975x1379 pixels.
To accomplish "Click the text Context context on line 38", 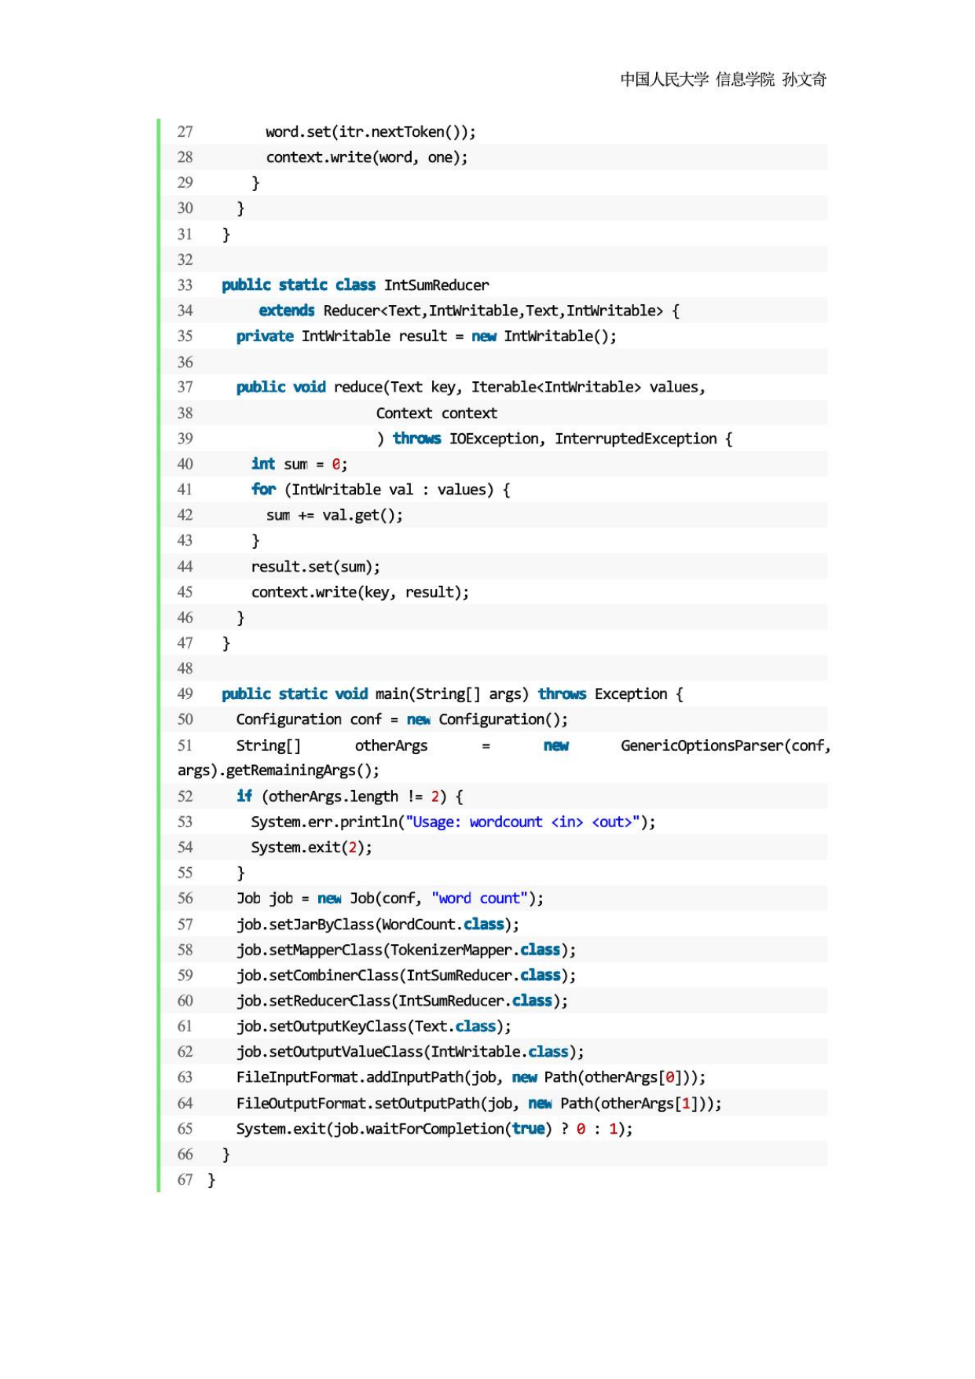I will pyautogui.click(x=436, y=414).
